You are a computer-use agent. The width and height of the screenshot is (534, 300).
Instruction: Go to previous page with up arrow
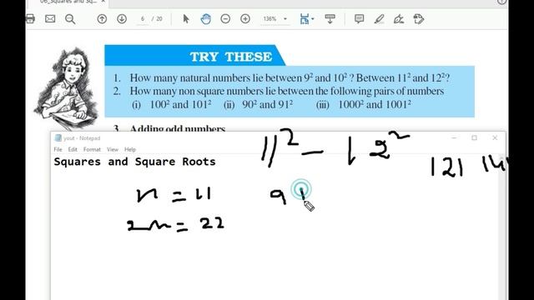coord(102,19)
